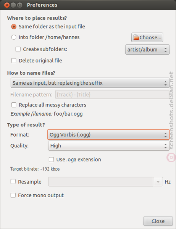The image size is (176, 229).
Task: Click the Filename pattern text field
Action: pos(112,95)
